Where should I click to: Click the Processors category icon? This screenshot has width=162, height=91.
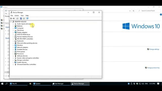15,54
